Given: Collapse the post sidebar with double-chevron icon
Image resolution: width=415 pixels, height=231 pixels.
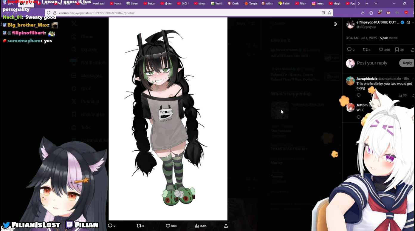Looking at the screenshot, I should pos(335,24).
